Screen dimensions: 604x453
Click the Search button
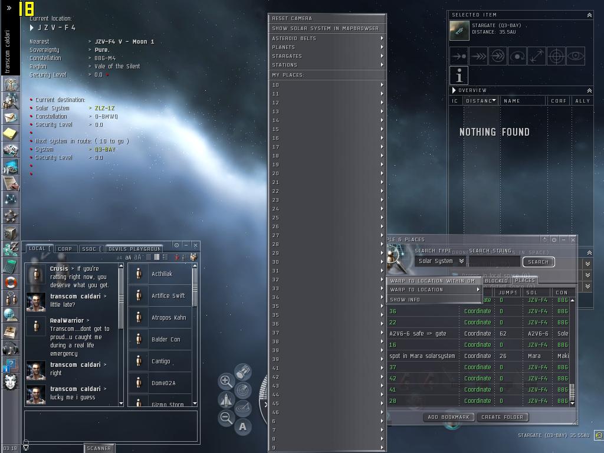coord(539,262)
